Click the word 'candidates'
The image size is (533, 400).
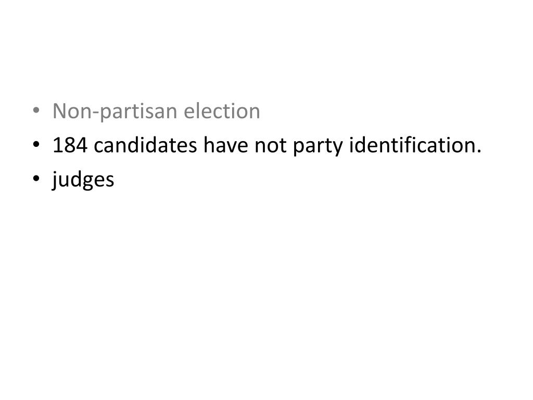145,145
